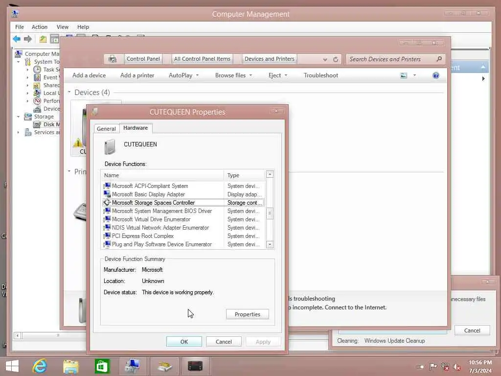Screen dimensions: 501x376
Task: Collapse the Storage tree node
Action: pos(18,117)
